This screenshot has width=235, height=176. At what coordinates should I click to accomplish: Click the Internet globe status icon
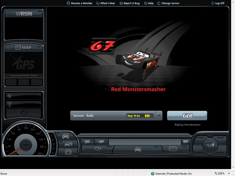pyautogui.click(x=153, y=173)
